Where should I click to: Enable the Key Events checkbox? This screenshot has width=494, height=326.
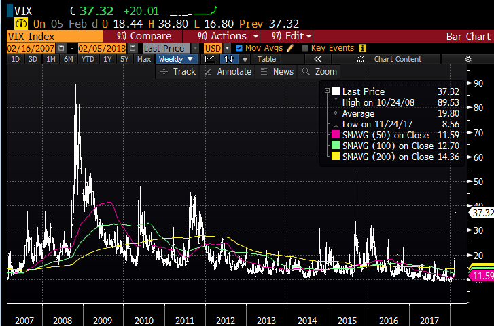pos(305,48)
